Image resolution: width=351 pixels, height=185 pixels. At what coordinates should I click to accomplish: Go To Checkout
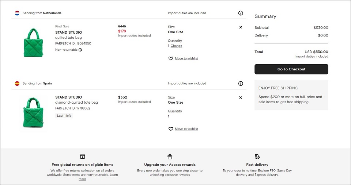pos(291,69)
